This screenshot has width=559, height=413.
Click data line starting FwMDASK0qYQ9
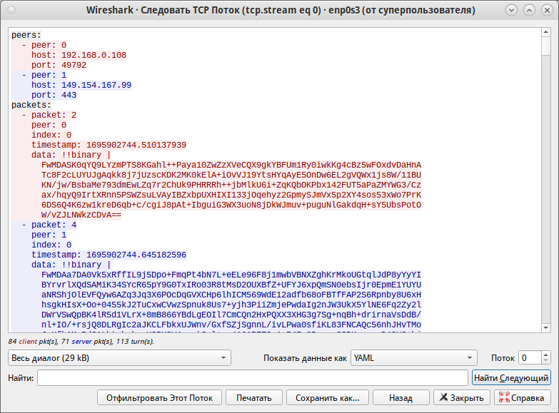[231, 165]
